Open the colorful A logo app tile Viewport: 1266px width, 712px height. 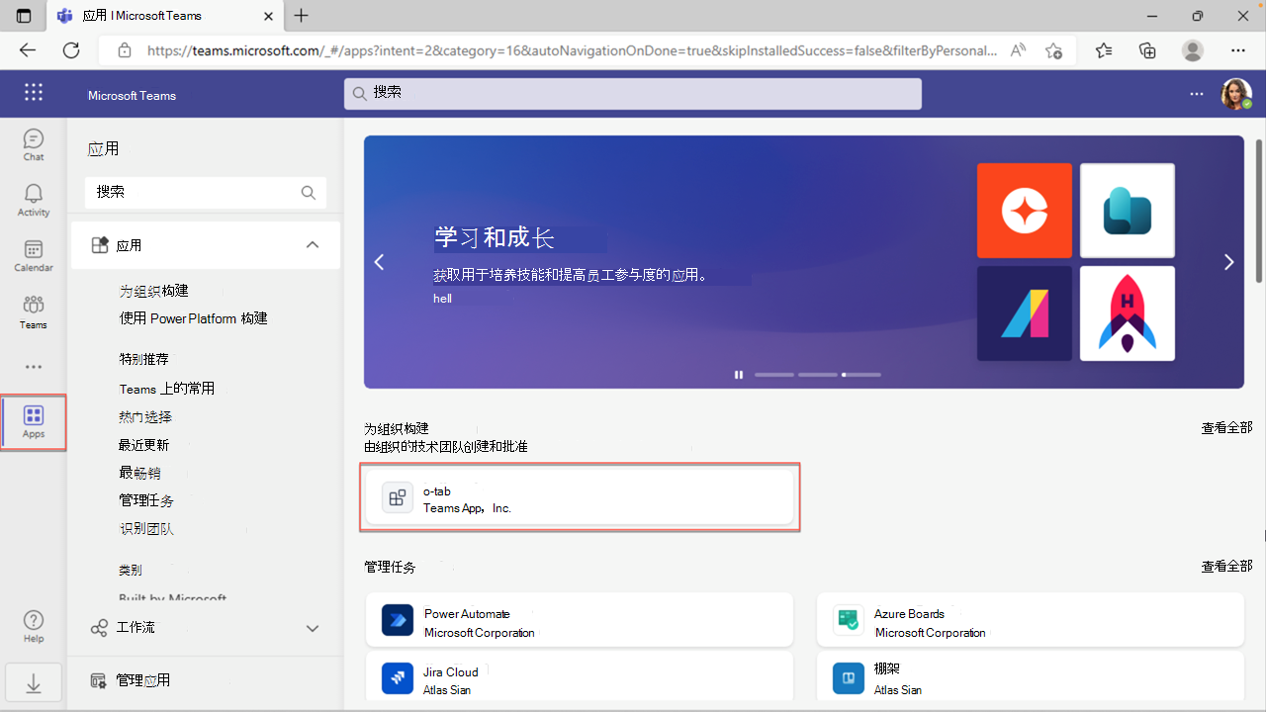[x=1025, y=313]
